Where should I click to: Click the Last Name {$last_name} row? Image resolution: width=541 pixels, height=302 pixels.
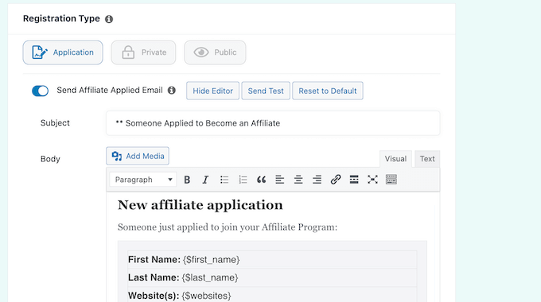click(272, 277)
